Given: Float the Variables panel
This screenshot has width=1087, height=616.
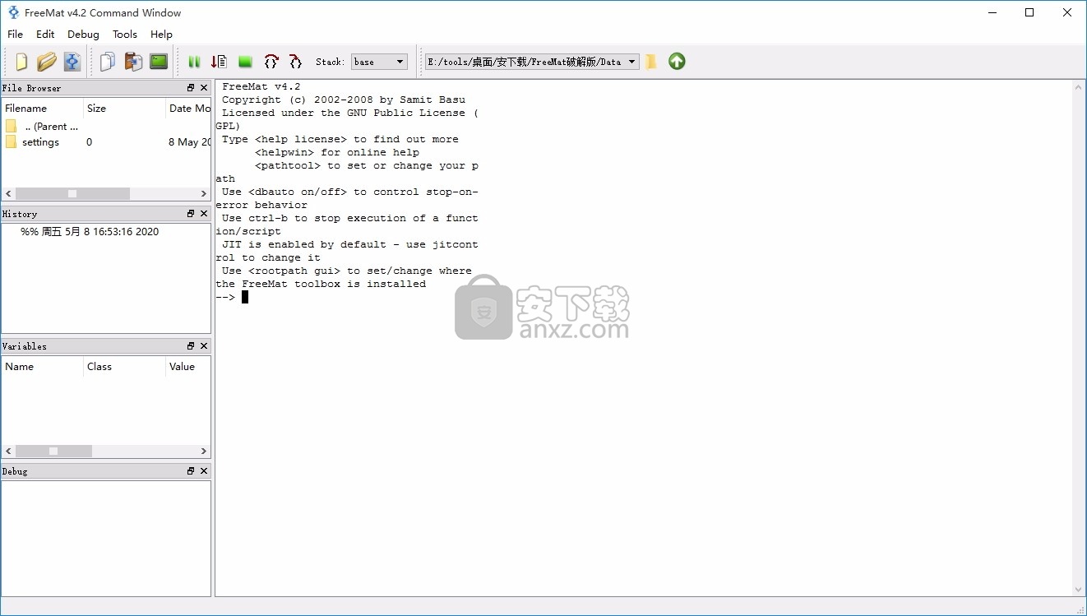Looking at the screenshot, I should pyautogui.click(x=191, y=346).
